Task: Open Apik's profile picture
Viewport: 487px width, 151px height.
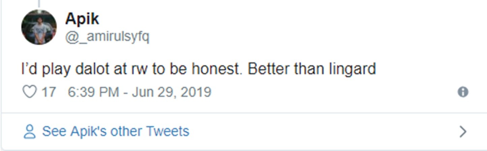Action: click(x=39, y=27)
